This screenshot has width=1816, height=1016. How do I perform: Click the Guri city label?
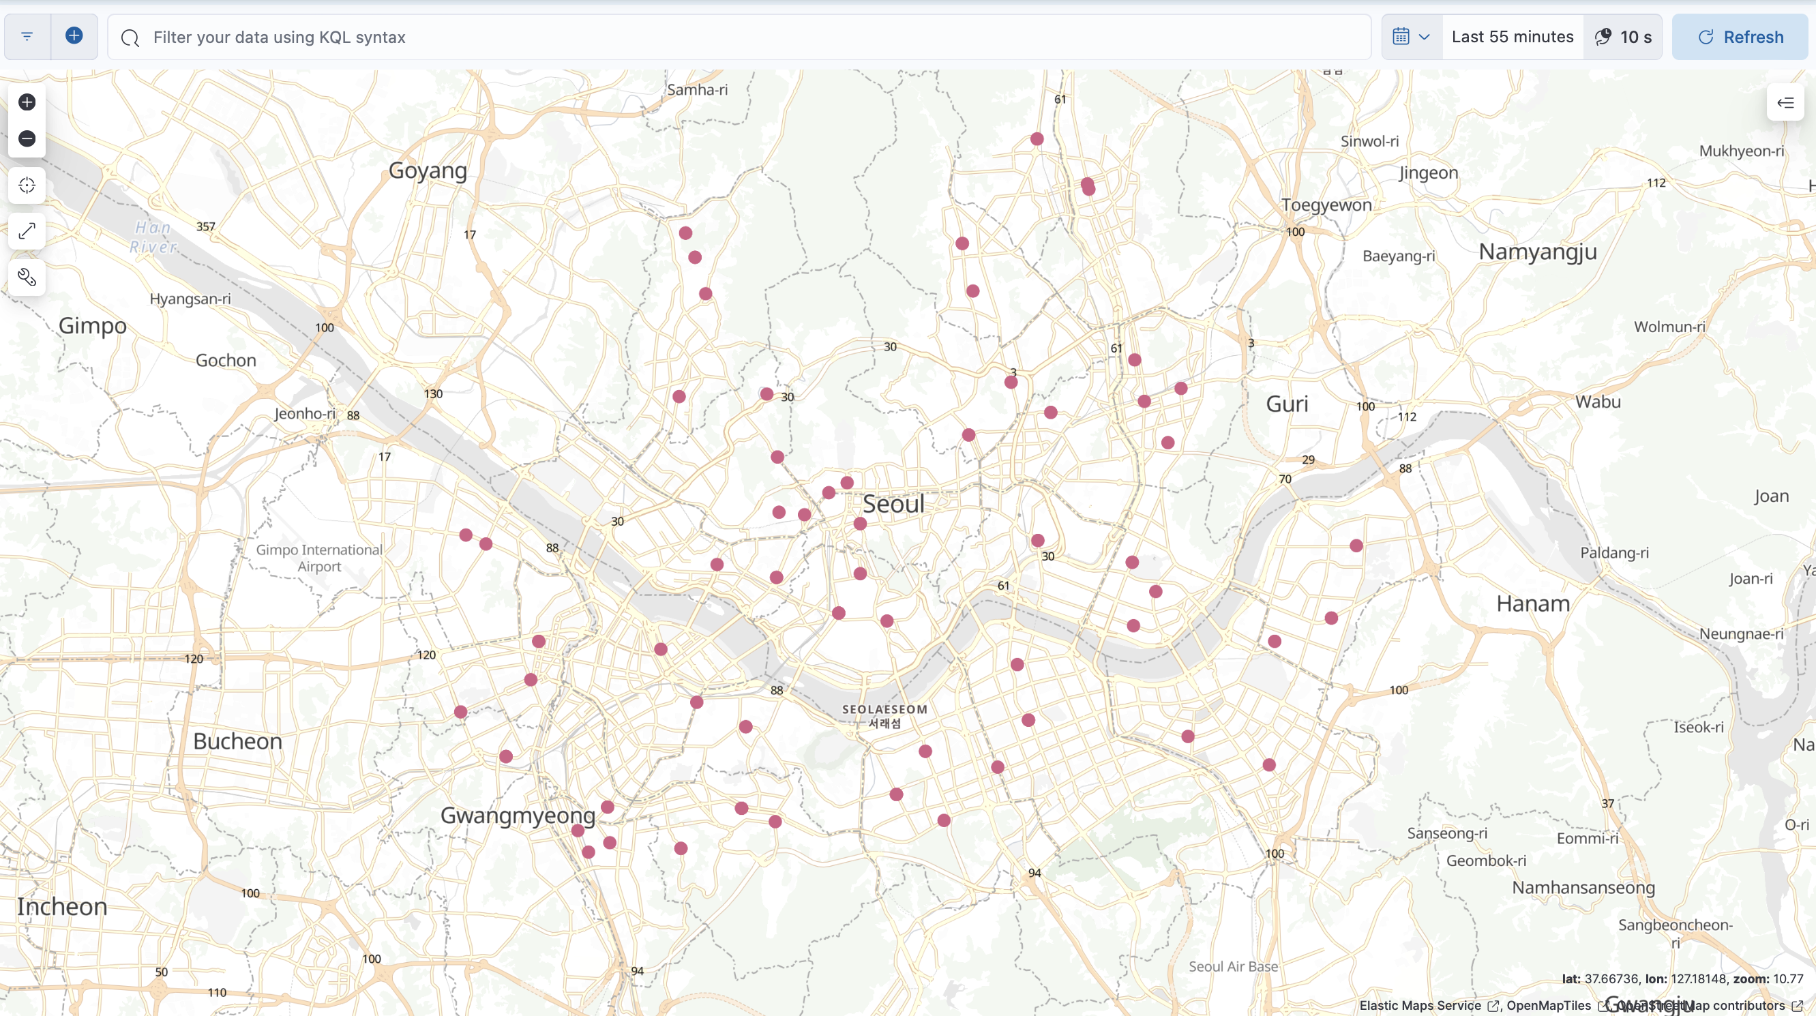coord(1287,403)
